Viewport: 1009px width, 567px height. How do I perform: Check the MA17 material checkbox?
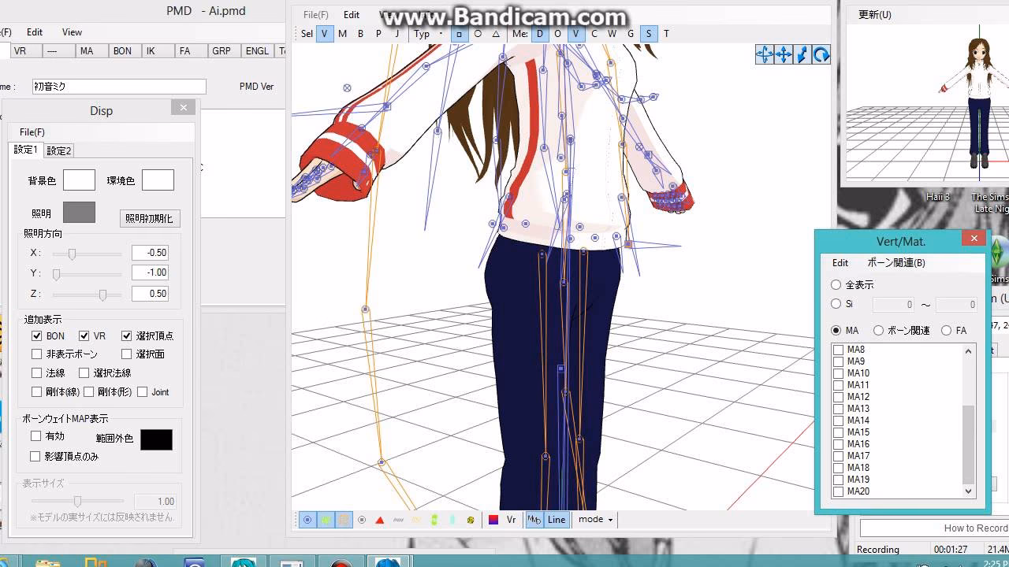click(839, 456)
